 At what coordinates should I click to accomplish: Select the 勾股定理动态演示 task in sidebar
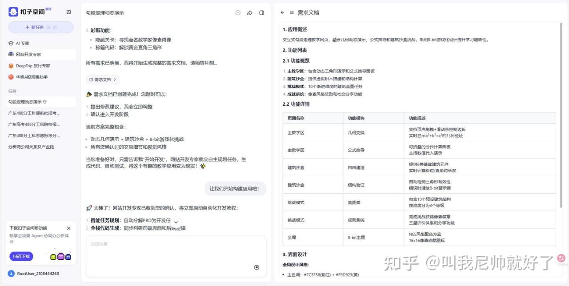point(28,102)
